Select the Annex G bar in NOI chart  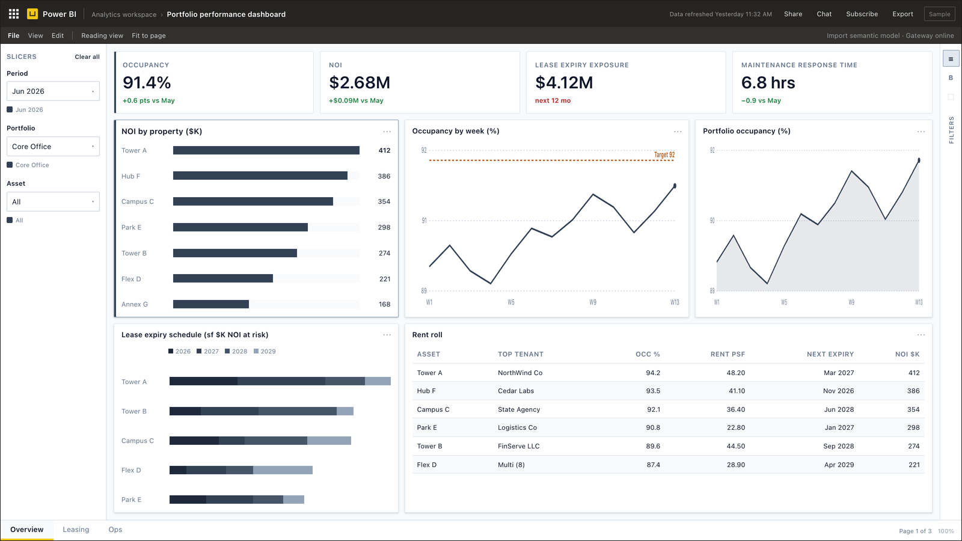pyautogui.click(x=211, y=304)
